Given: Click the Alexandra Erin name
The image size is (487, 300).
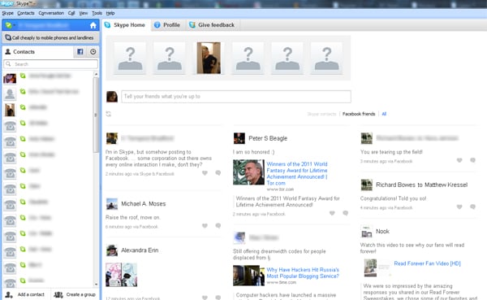Looking at the screenshot, I should (140, 250).
